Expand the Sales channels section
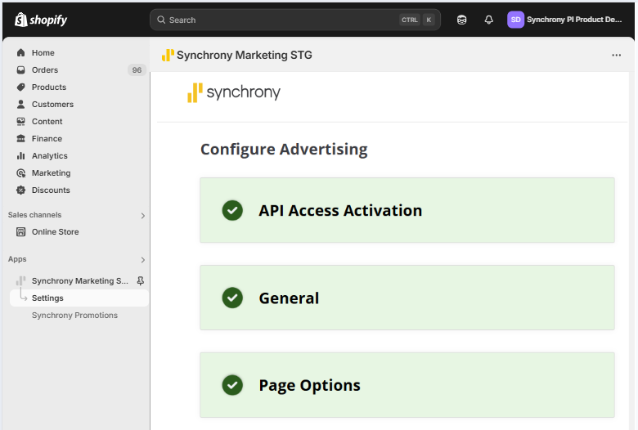The image size is (638, 430). coord(142,216)
